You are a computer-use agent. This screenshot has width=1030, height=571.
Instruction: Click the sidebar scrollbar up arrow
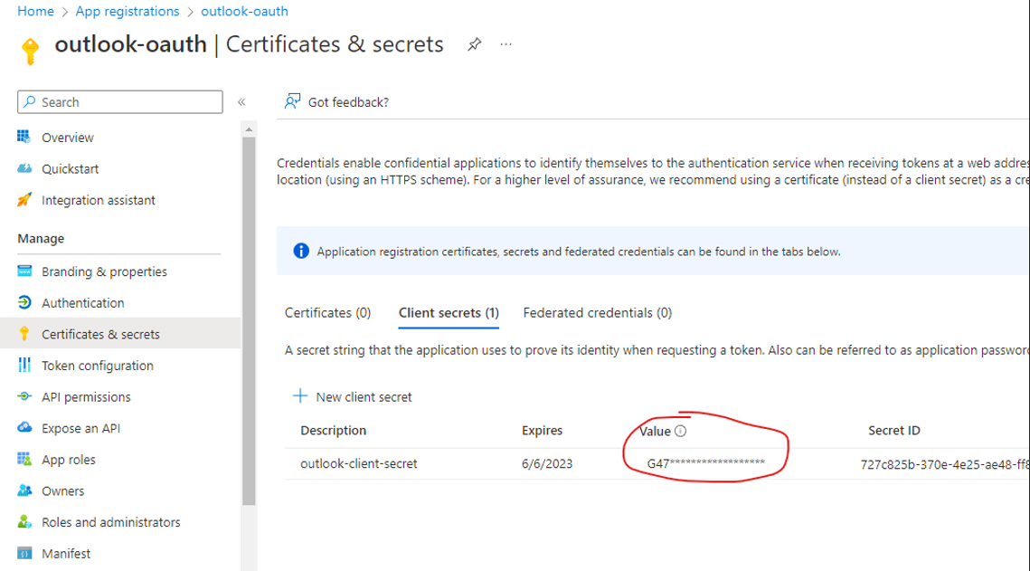249,129
